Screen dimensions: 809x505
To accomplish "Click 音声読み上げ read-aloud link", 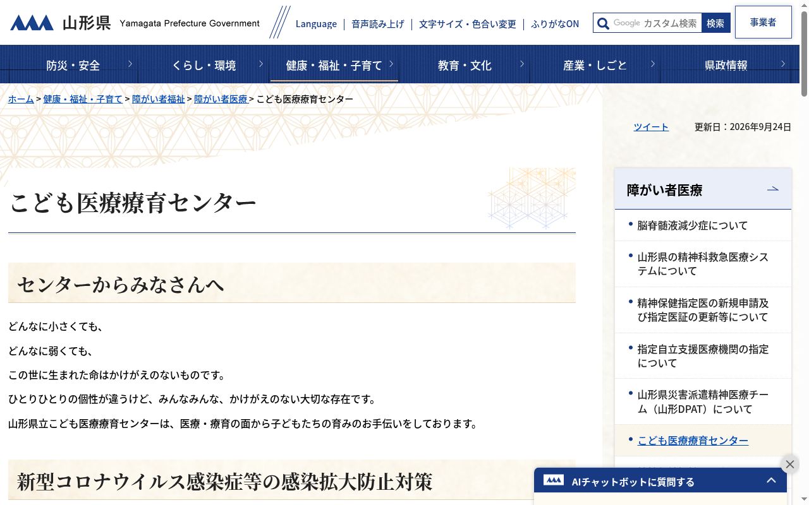I will (x=378, y=24).
